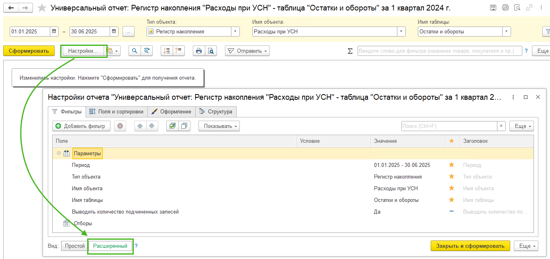Click the print preview icon
Image resolution: width=550 pixels, height=259 pixels.
211,51
